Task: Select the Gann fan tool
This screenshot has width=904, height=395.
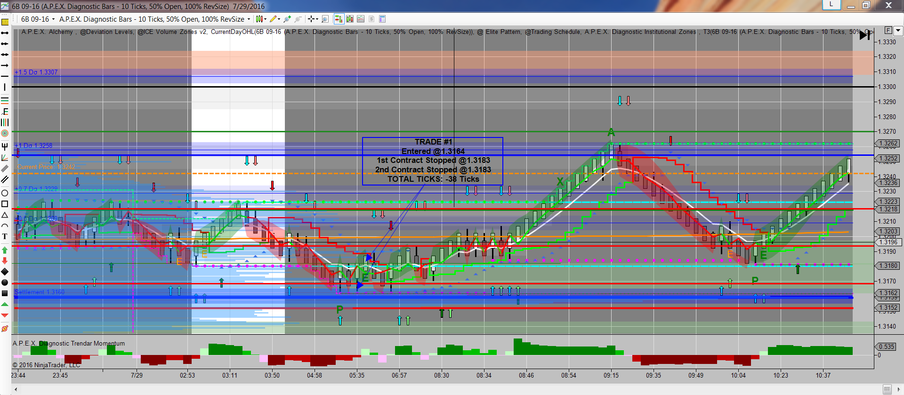Action: coord(5,157)
